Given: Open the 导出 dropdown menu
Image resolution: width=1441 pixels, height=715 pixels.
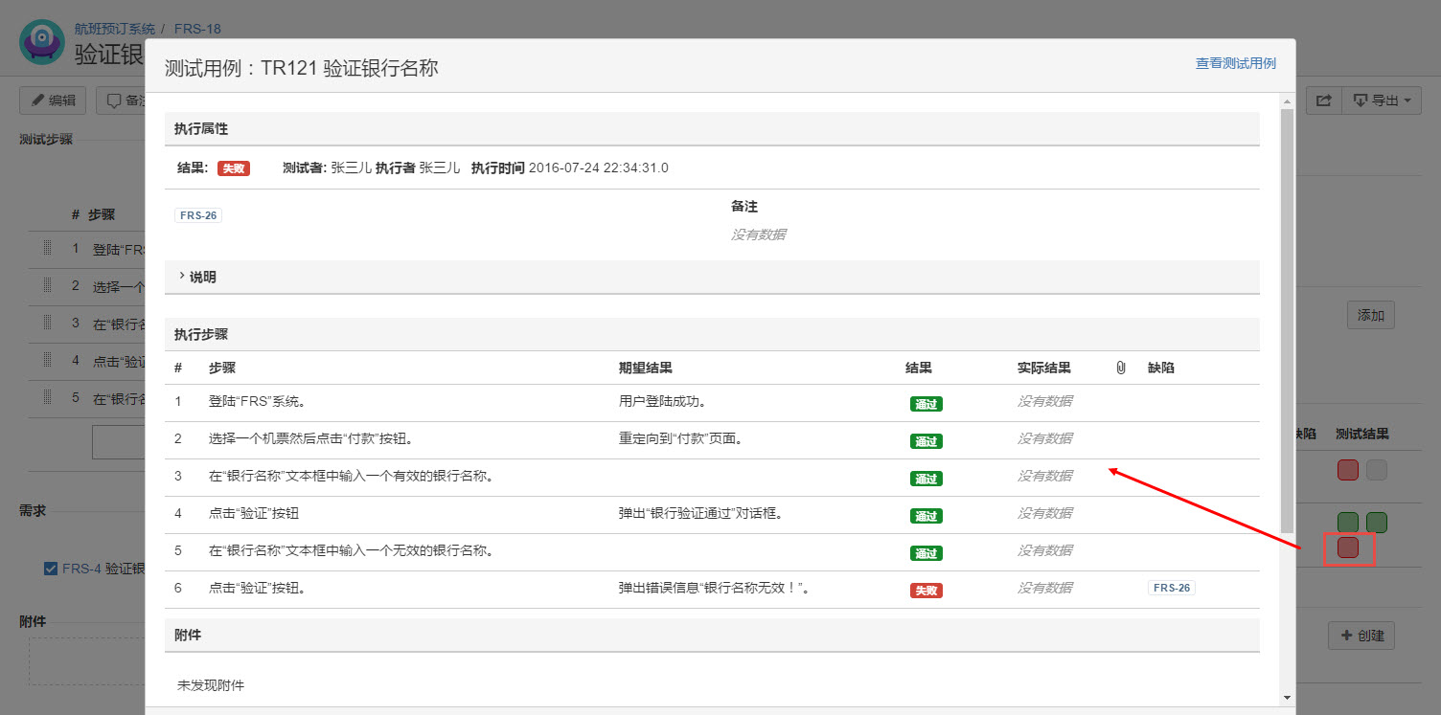Looking at the screenshot, I should tap(1382, 101).
